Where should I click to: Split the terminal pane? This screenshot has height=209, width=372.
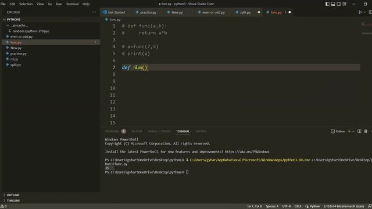coord(359,131)
